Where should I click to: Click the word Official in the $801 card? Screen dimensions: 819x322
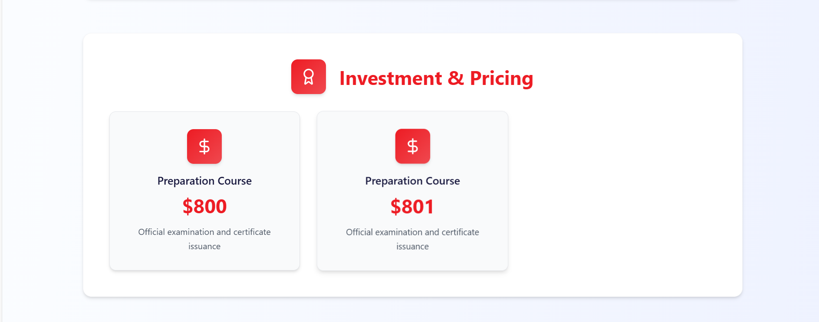tap(359, 232)
